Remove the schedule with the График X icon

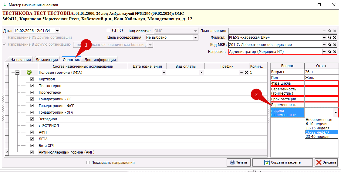click(x=246, y=73)
